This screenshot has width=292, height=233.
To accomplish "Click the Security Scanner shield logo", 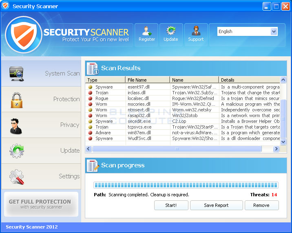I will 24,35.
